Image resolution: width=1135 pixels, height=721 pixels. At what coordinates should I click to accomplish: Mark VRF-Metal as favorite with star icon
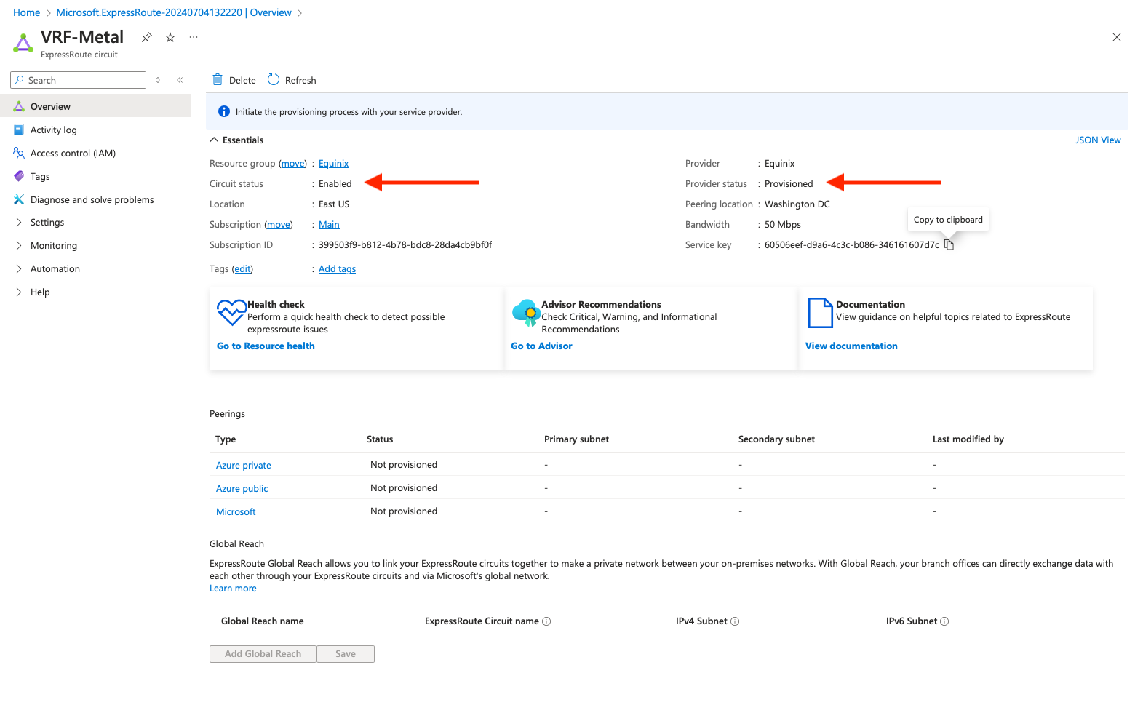[170, 37]
